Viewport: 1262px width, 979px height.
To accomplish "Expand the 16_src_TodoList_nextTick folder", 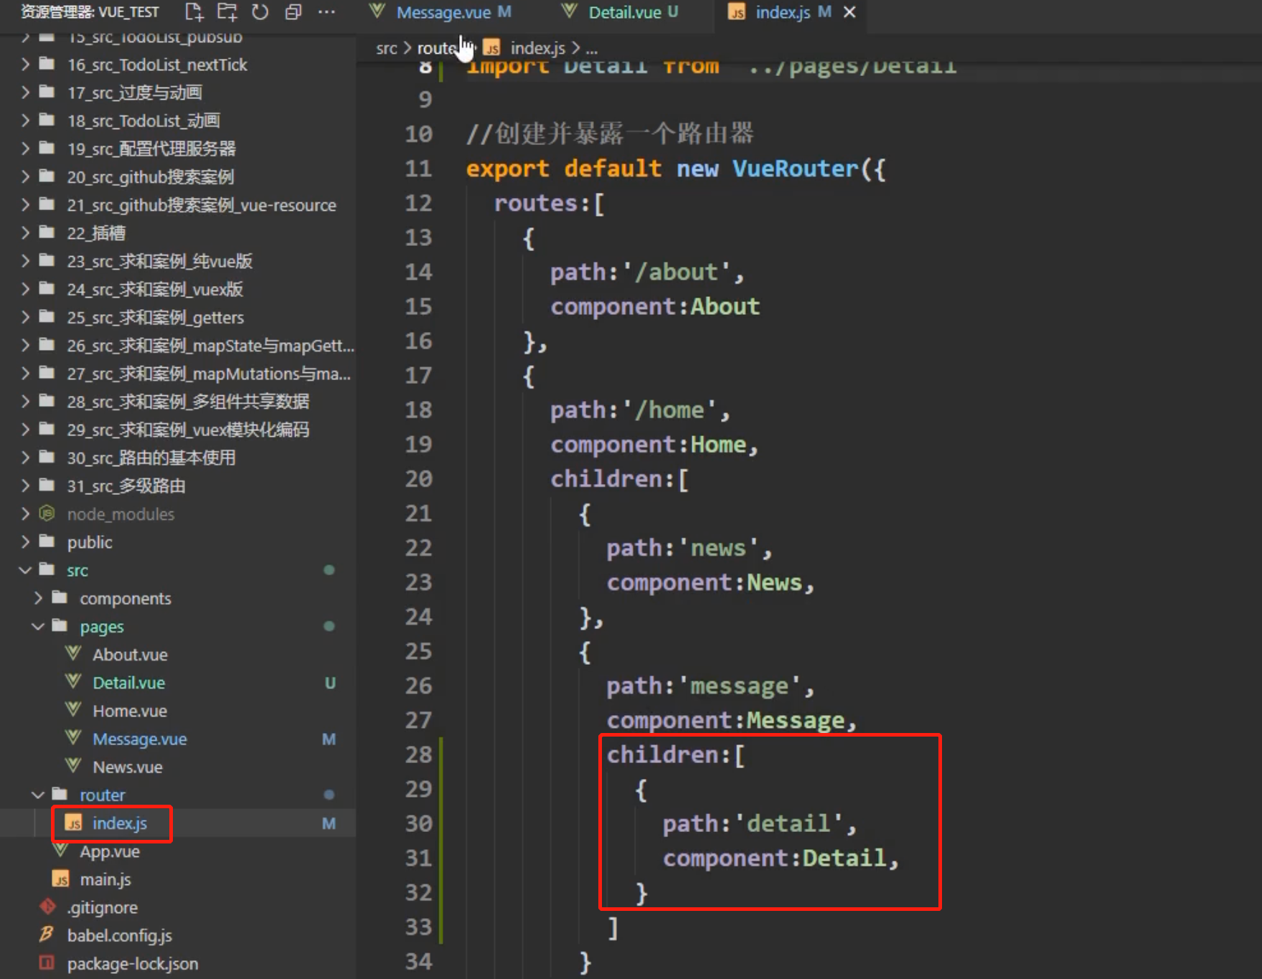I will pos(26,65).
